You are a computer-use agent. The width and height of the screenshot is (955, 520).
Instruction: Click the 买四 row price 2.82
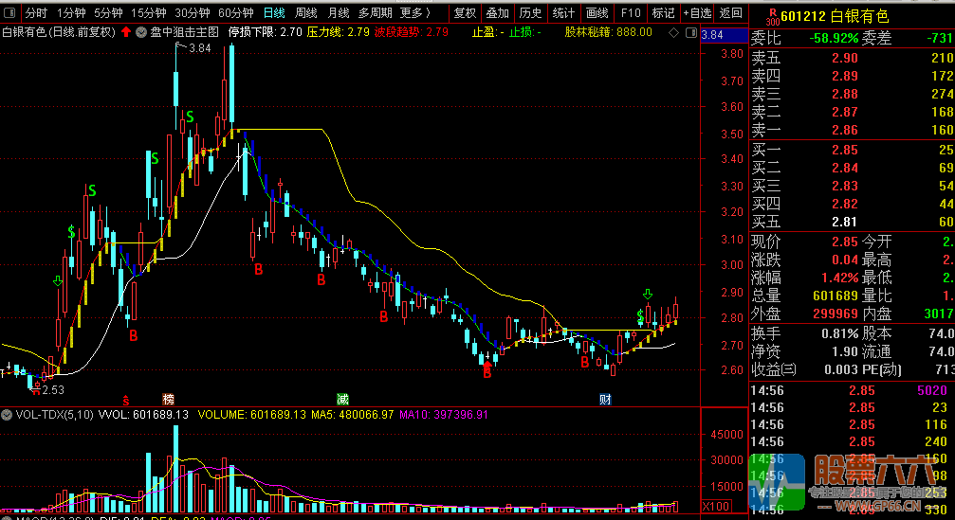pos(845,204)
